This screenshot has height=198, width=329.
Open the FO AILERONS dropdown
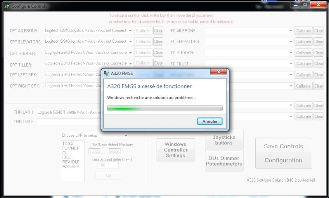pyautogui.click(x=249, y=31)
